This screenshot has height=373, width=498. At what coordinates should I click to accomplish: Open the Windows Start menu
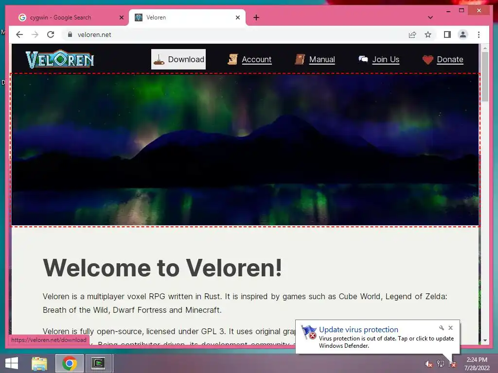pos(12,363)
